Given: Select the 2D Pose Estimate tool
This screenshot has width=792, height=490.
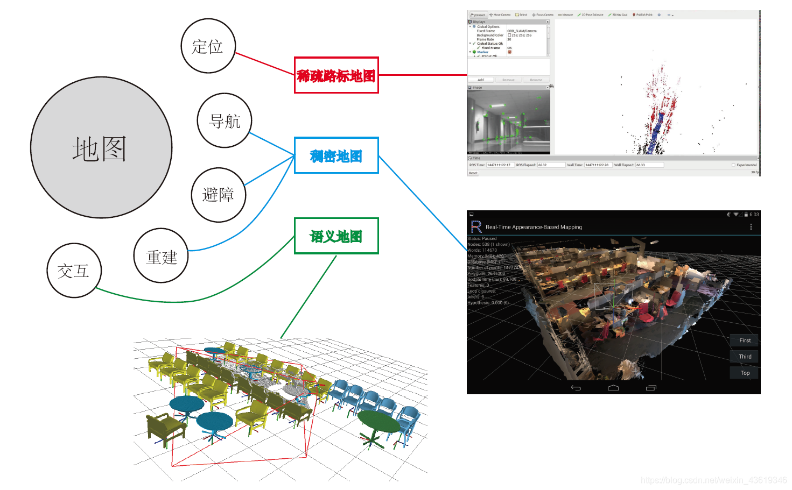Looking at the screenshot, I should 591,15.
